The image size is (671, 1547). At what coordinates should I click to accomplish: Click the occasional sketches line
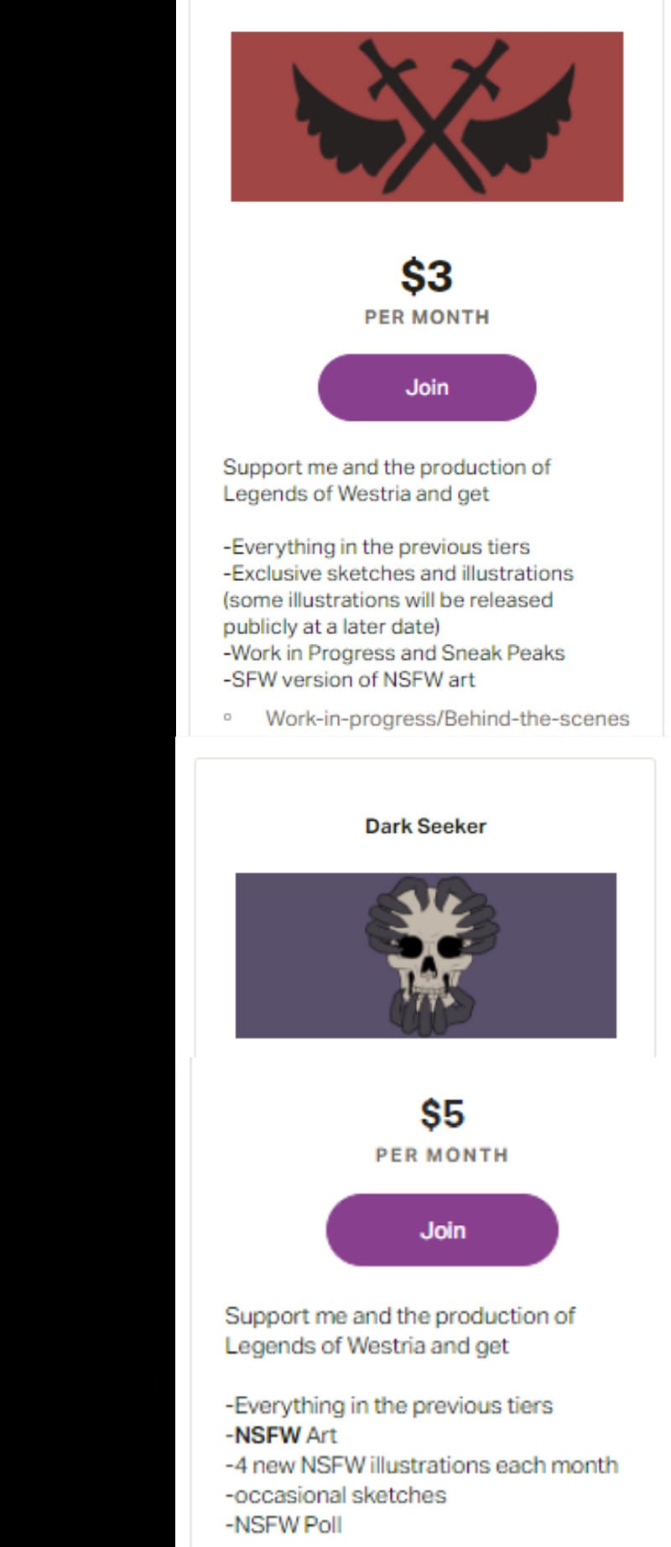coord(335,1495)
